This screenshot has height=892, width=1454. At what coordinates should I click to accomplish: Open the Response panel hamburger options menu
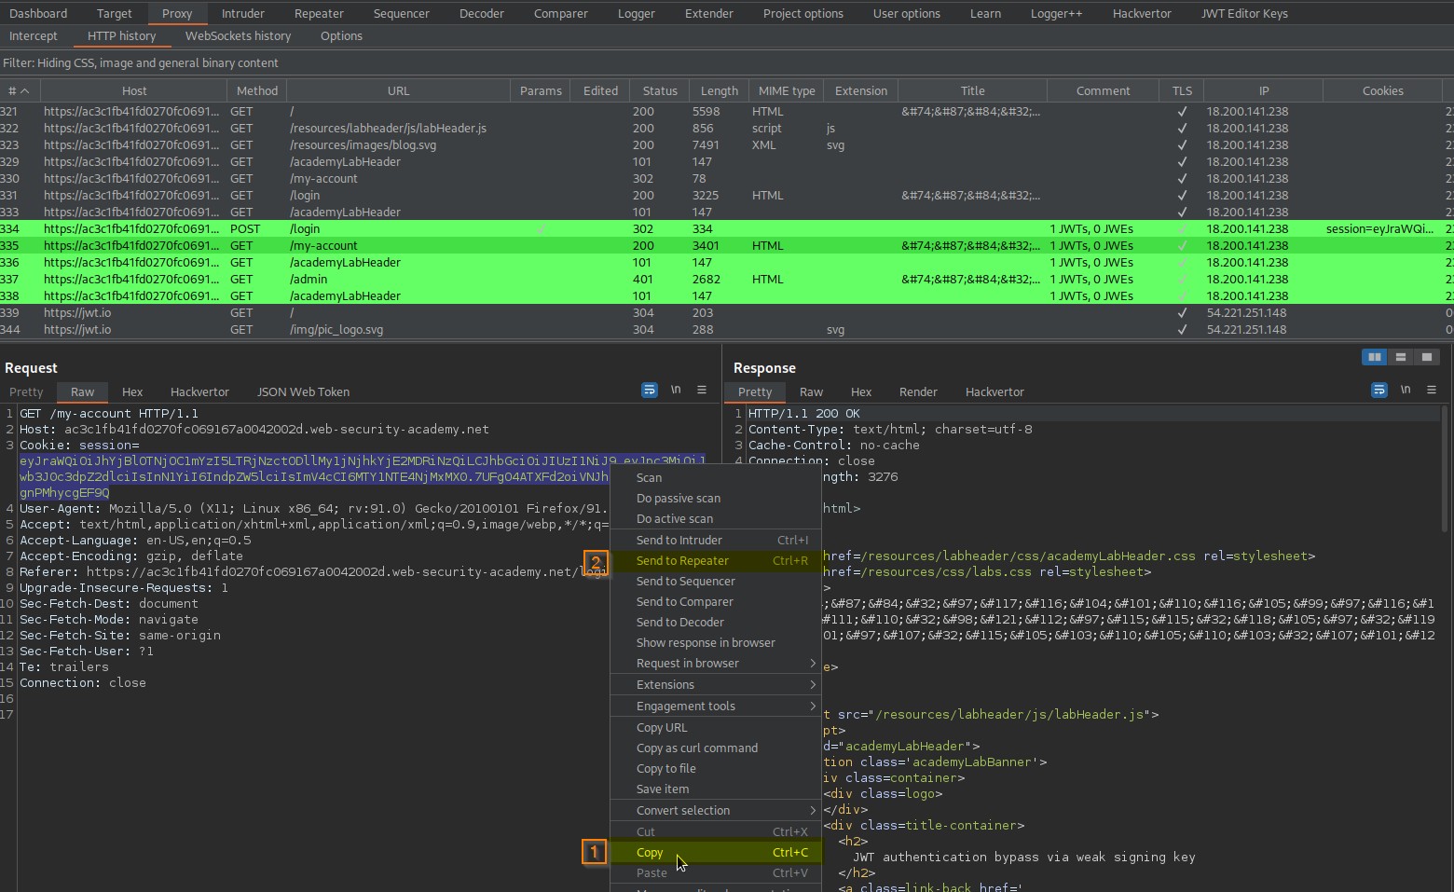[x=1432, y=390]
